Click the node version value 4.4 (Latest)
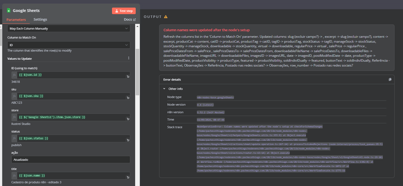 point(205,105)
